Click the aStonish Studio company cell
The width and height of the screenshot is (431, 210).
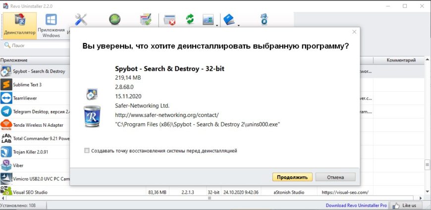point(289,192)
